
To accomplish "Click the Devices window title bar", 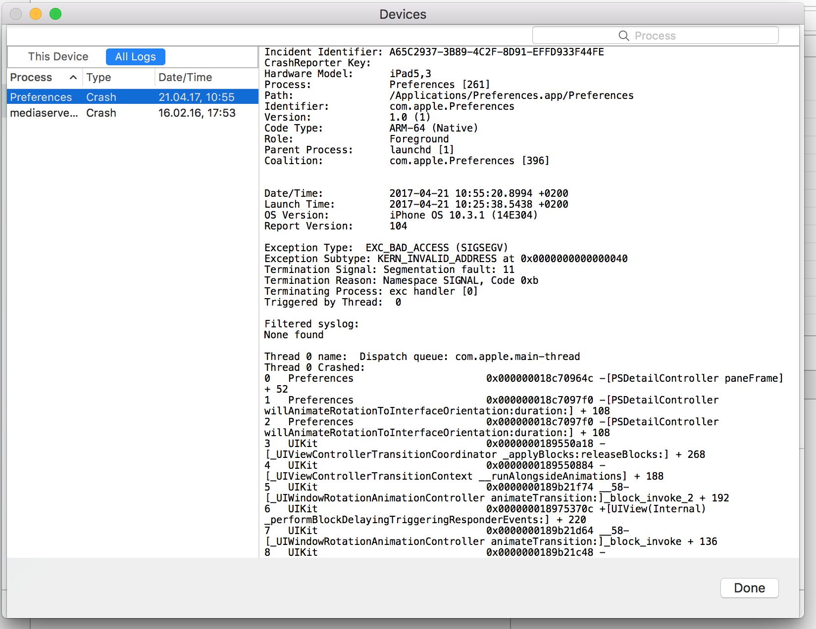I will 403,14.
